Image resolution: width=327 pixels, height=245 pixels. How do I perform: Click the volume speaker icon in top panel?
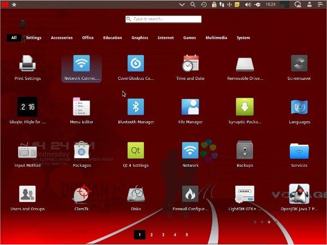pyautogui.click(x=247, y=4)
